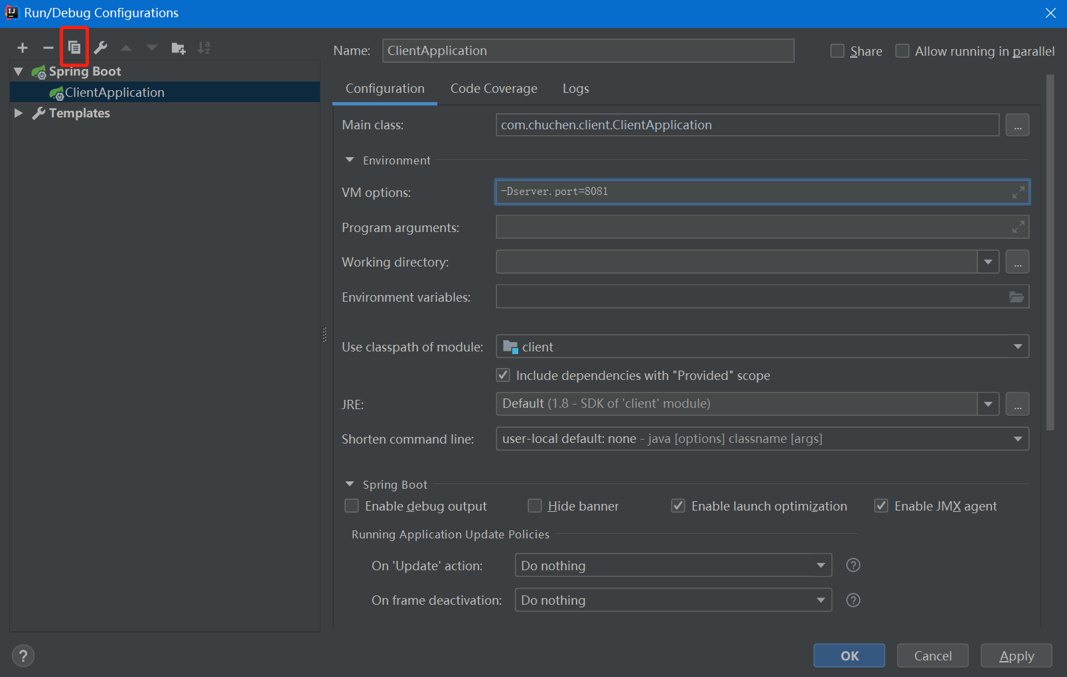
Task: Switch to the Code Coverage tab
Action: pos(494,89)
